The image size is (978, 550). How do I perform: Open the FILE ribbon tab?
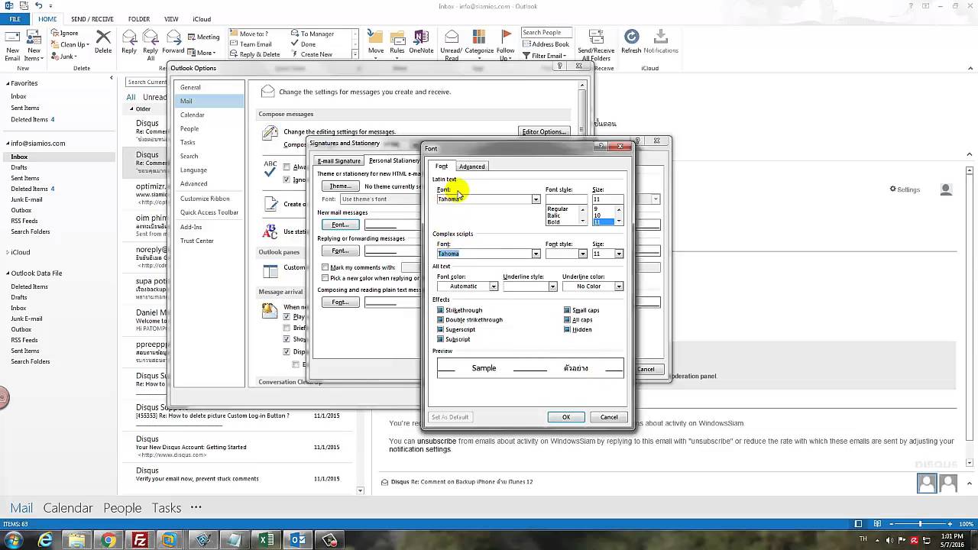tap(15, 19)
